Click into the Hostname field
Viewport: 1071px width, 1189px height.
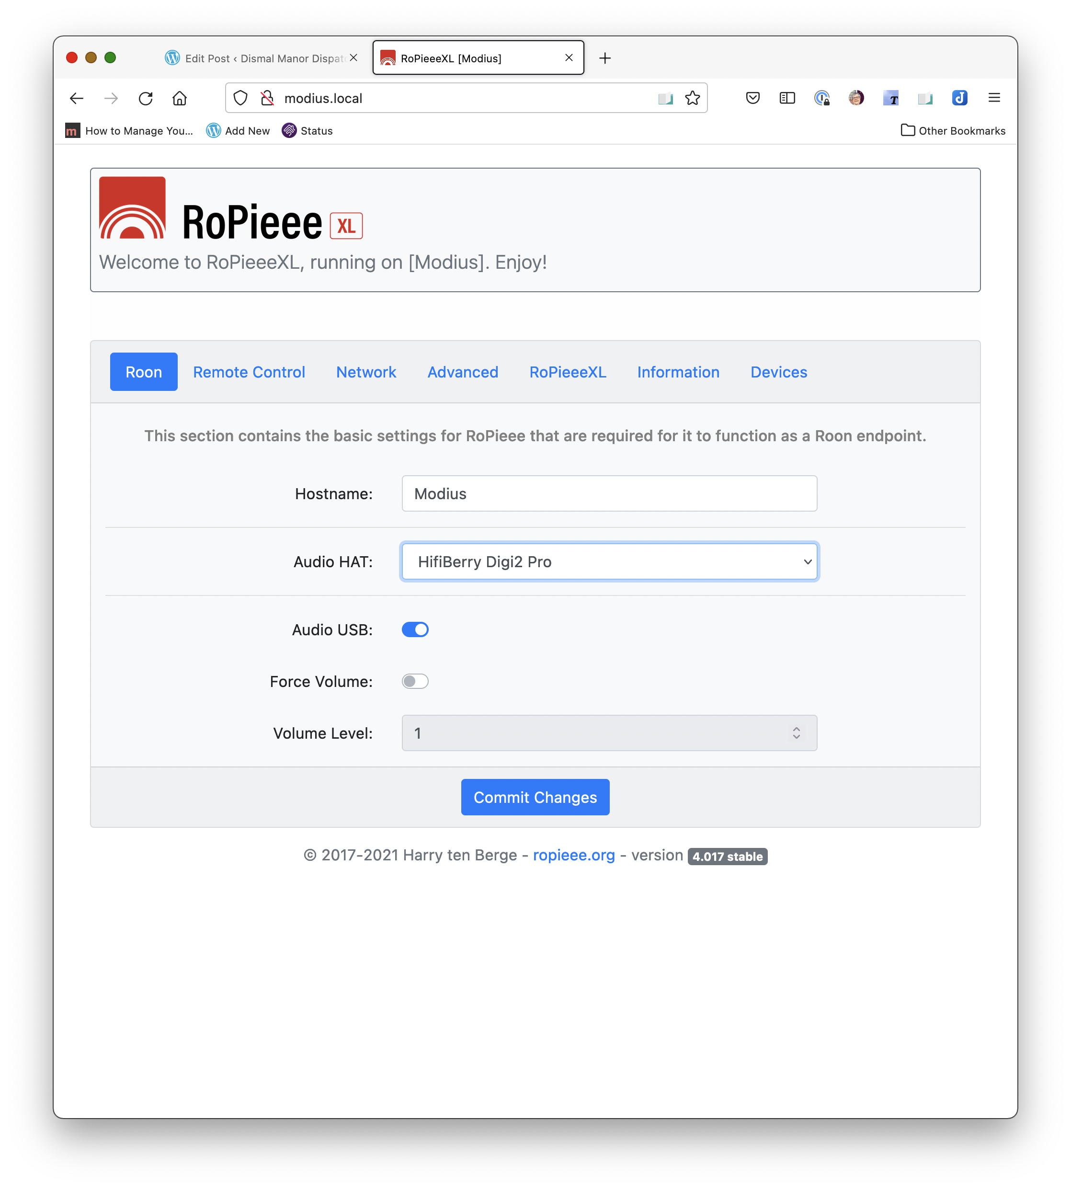coord(609,494)
